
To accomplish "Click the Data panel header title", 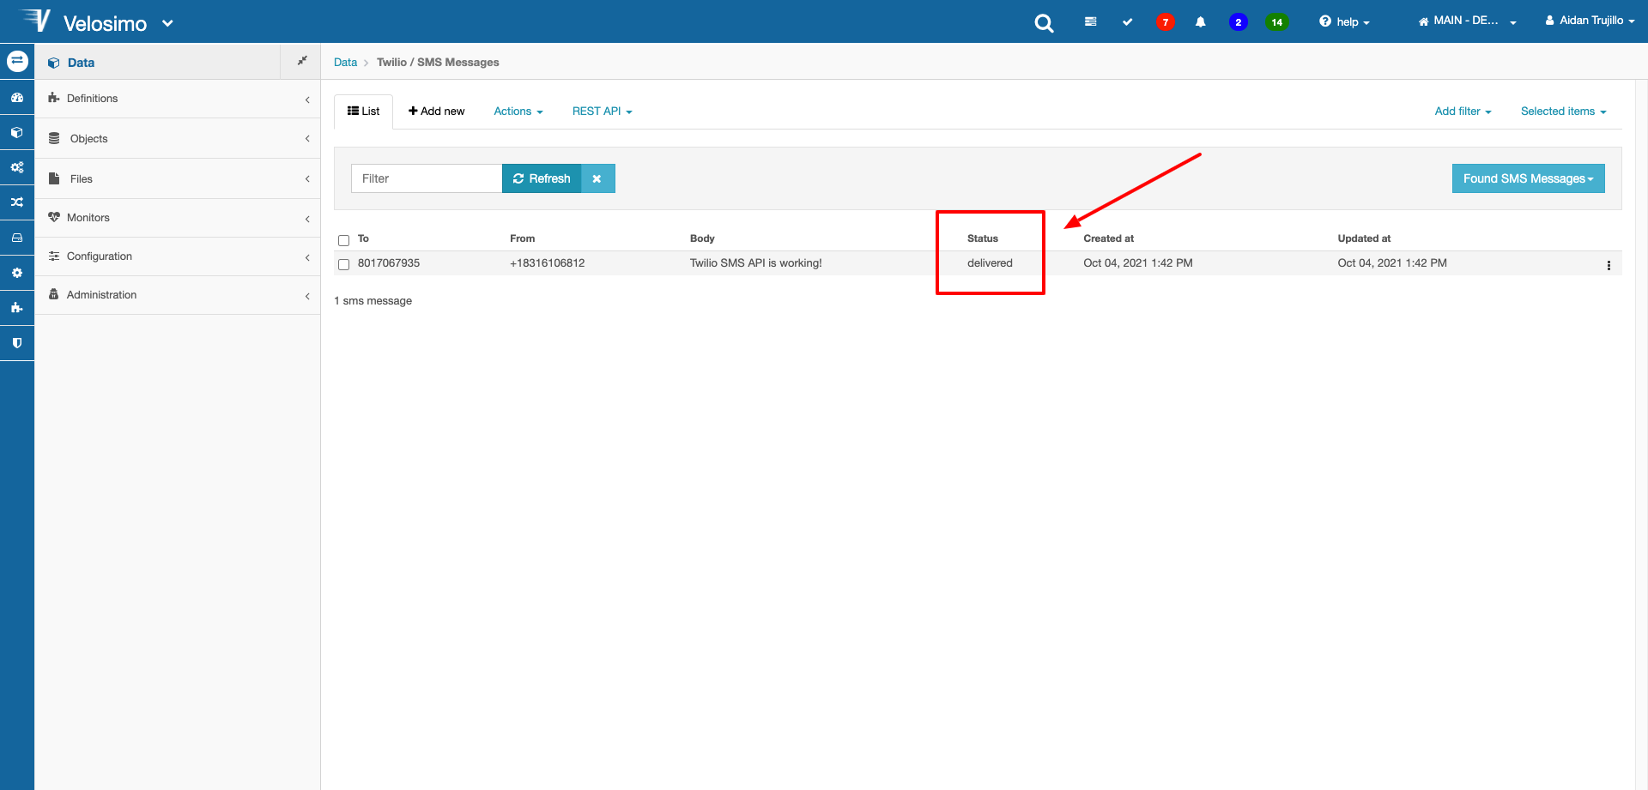I will 82,63.
